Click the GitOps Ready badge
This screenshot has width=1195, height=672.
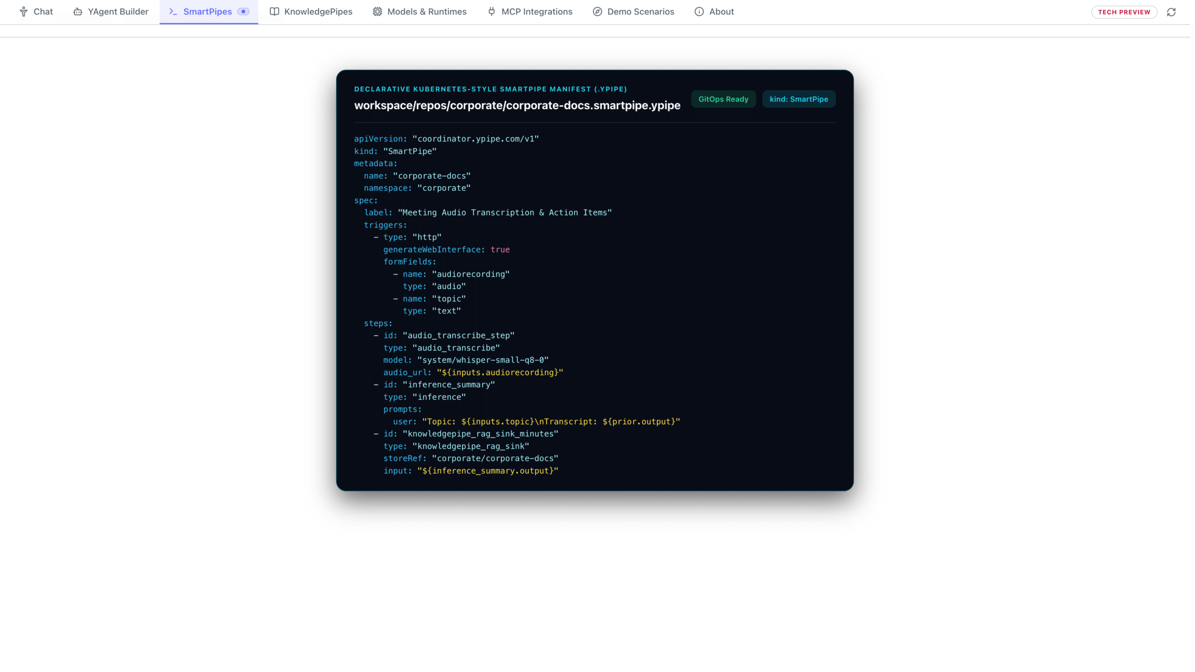pos(723,99)
